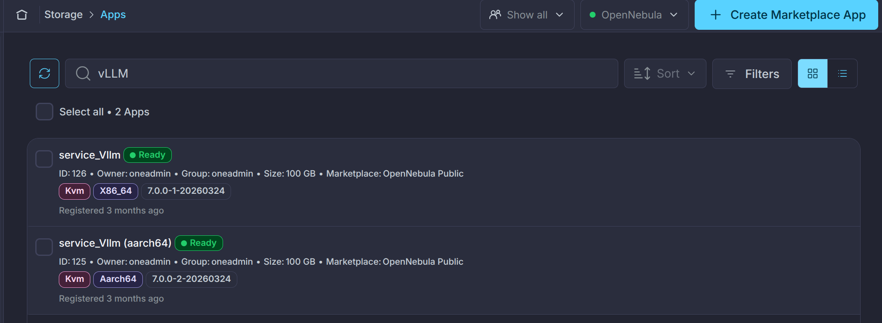
Task: Click version tag 7.0.0-1-20260324
Action: pyautogui.click(x=186, y=191)
